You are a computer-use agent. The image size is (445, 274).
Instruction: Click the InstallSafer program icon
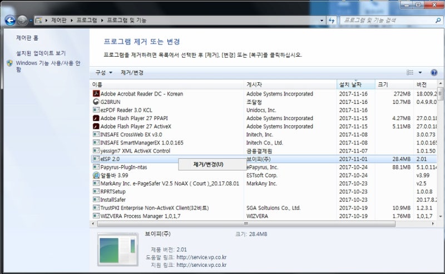click(x=96, y=200)
